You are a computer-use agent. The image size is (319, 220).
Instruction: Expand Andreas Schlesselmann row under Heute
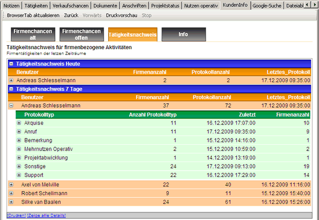tap(12, 80)
